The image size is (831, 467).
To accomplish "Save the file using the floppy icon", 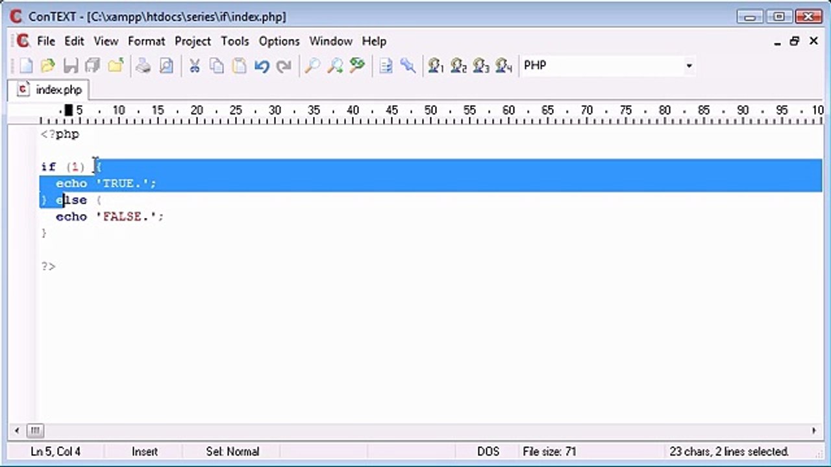I will 71,66.
